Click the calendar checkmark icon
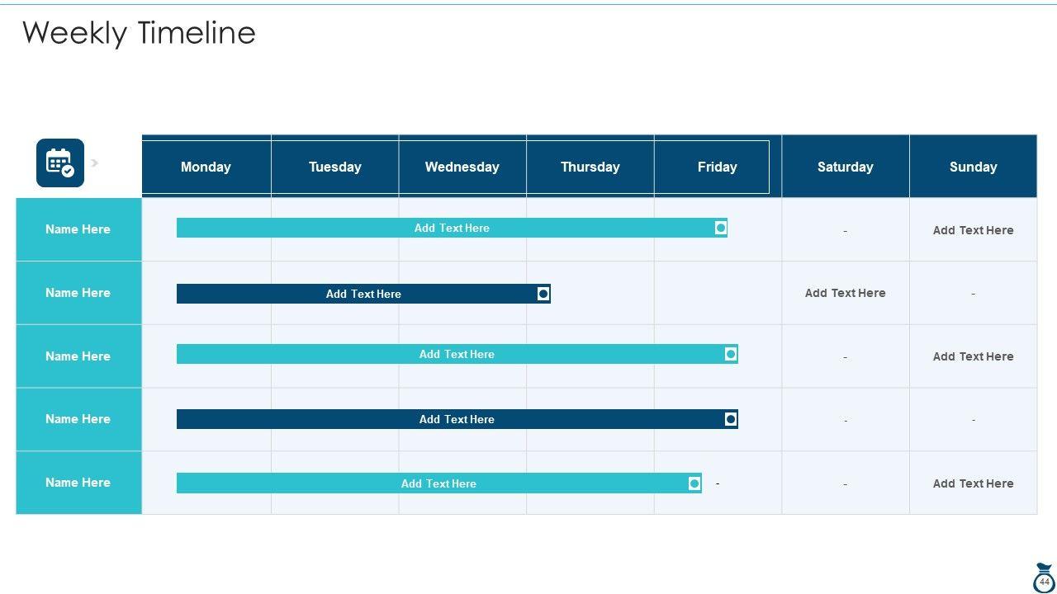The width and height of the screenshot is (1057, 594). coord(60,163)
